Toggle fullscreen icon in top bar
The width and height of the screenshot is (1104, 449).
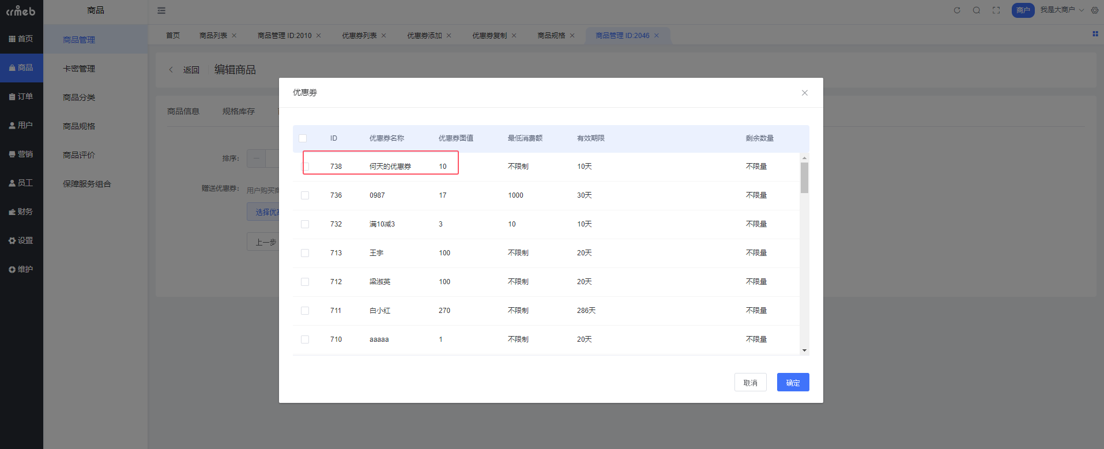click(x=996, y=10)
